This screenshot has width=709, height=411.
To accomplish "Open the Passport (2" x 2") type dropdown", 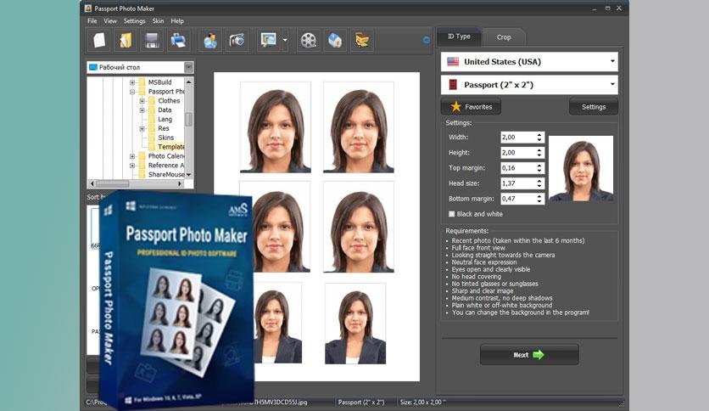I will tap(529, 85).
